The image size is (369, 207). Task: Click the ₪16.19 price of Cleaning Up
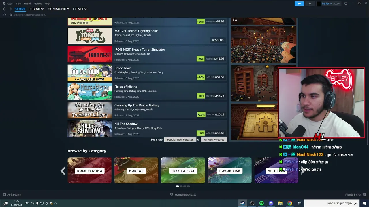220,114
